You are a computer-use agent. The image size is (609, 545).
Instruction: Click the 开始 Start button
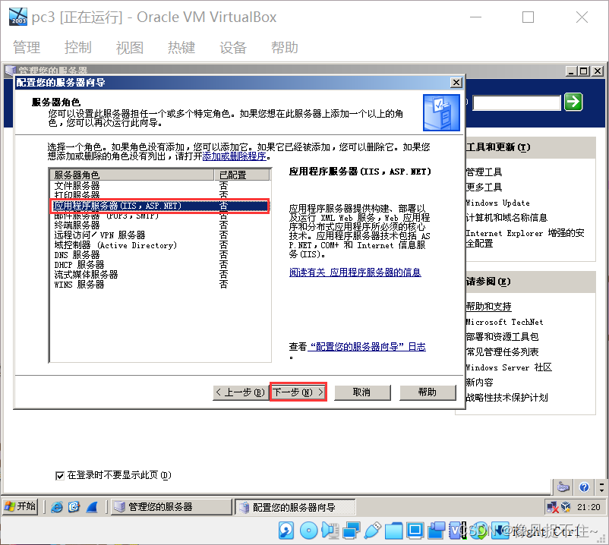coord(21,506)
